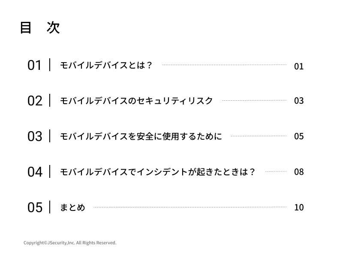Image resolution: width=361 pixels, height=255 pixels.
Task: Click the dotted leader after セキュリティリスク title
Action: pos(254,100)
